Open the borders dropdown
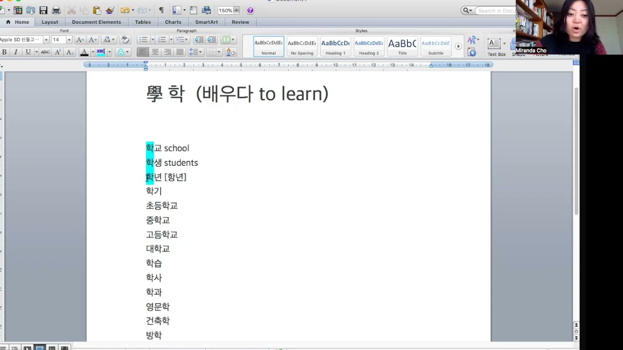Viewport: 623px width, 350px height. click(214, 52)
